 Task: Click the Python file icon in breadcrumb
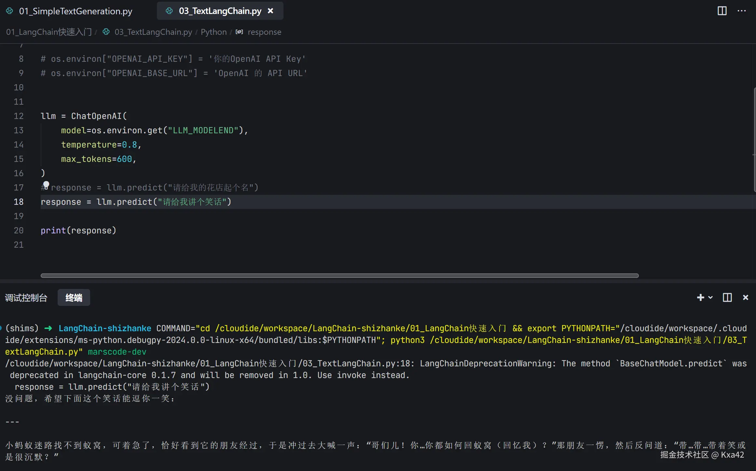click(x=106, y=32)
